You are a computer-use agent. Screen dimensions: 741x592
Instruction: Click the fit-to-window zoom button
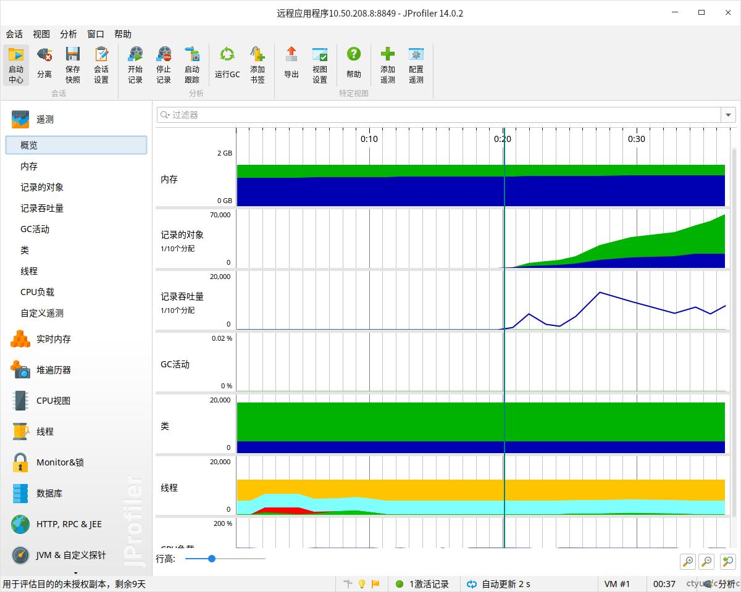click(x=728, y=561)
